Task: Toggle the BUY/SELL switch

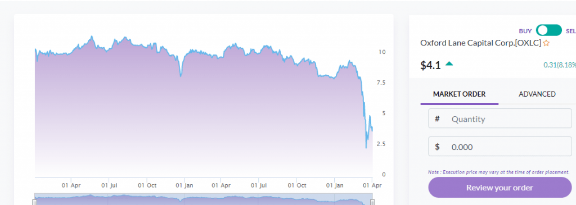Action: 549,30
